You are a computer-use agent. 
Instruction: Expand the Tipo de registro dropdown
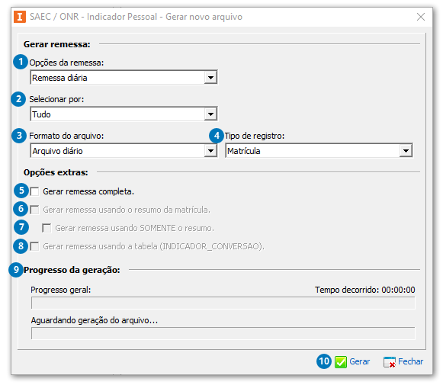point(319,151)
